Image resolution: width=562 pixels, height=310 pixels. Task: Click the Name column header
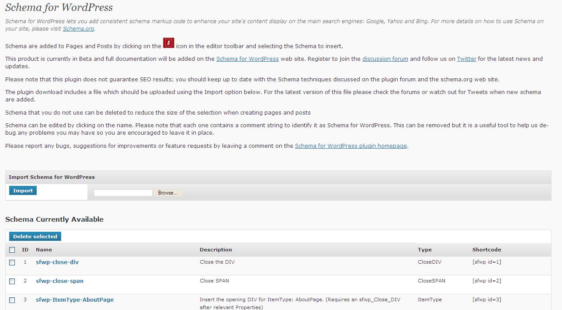click(x=44, y=250)
